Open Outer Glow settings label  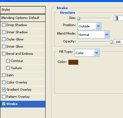click(15, 39)
